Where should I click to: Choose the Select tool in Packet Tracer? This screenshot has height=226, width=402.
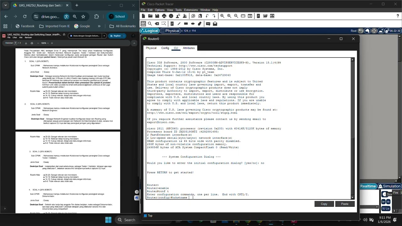[143, 24]
